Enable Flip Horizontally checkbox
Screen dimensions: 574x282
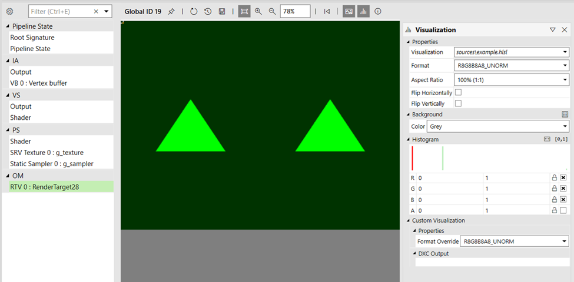[x=458, y=92]
